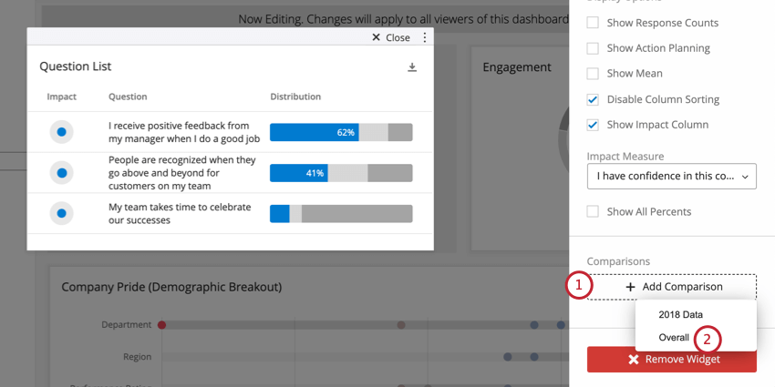Open the widget three-dot options menu
Image resolution: width=775 pixels, height=387 pixels.
point(425,37)
